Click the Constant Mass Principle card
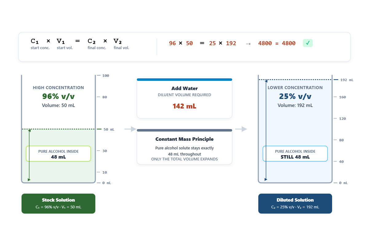Viewport: 369px width, 252px height. [x=184, y=147]
